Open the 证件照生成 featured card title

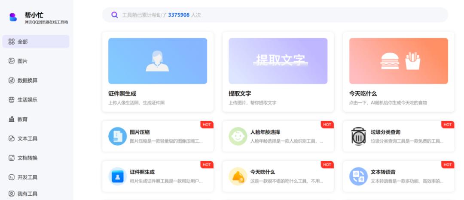(122, 93)
